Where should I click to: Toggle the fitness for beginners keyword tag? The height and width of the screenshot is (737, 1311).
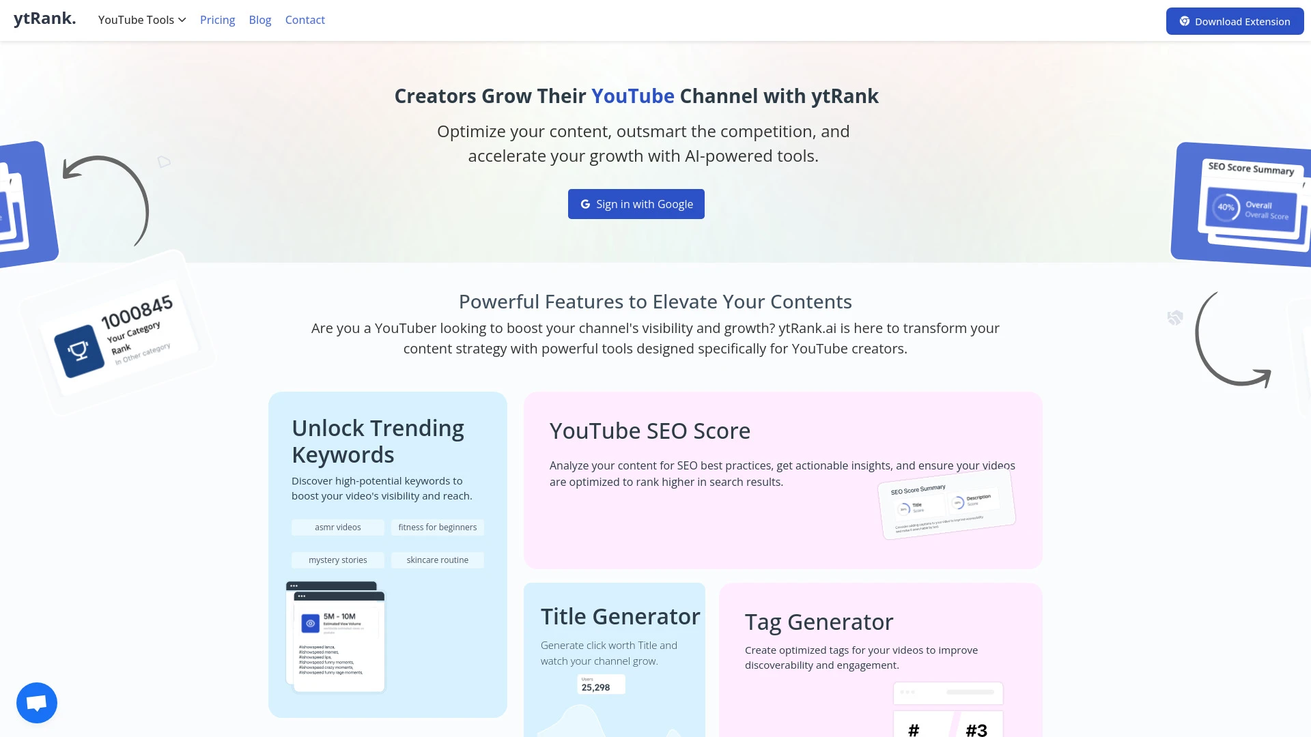click(x=438, y=526)
